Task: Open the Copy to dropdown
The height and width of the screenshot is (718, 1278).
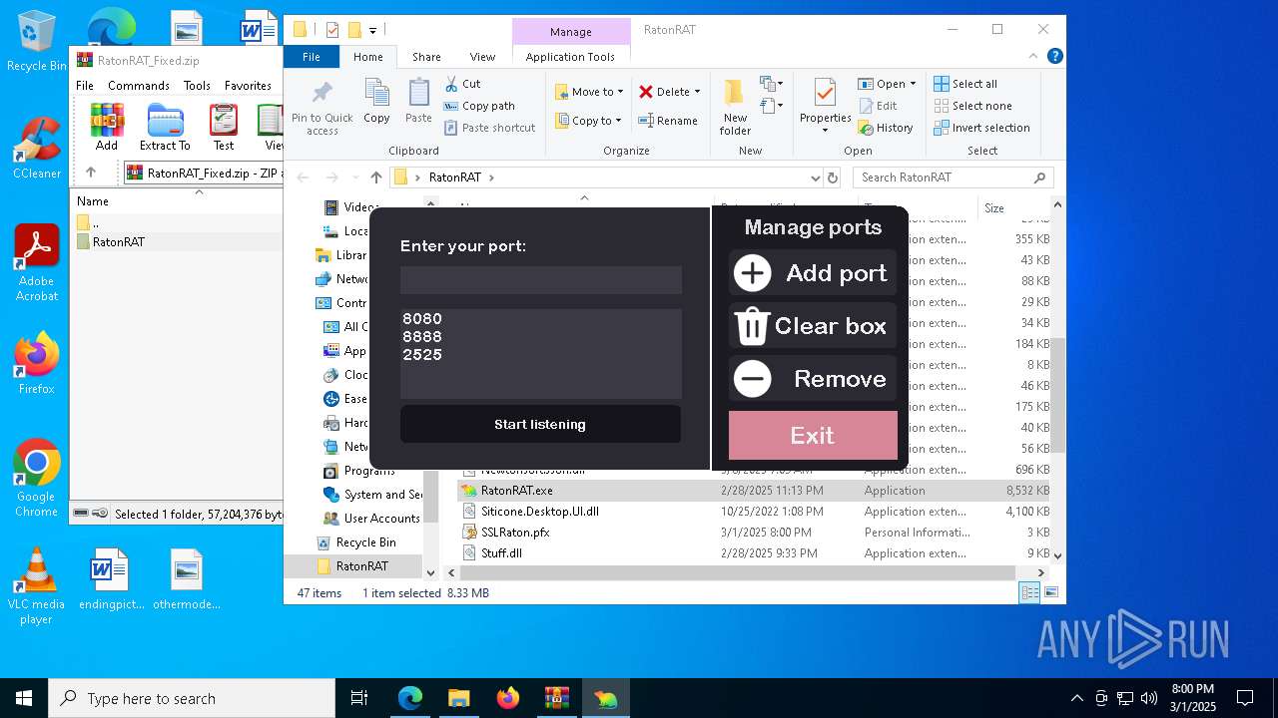Action: [x=589, y=121]
